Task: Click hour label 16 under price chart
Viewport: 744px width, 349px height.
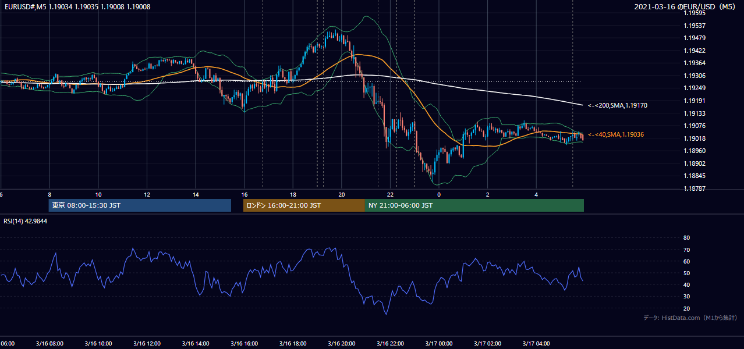Action: click(x=245, y=194)
